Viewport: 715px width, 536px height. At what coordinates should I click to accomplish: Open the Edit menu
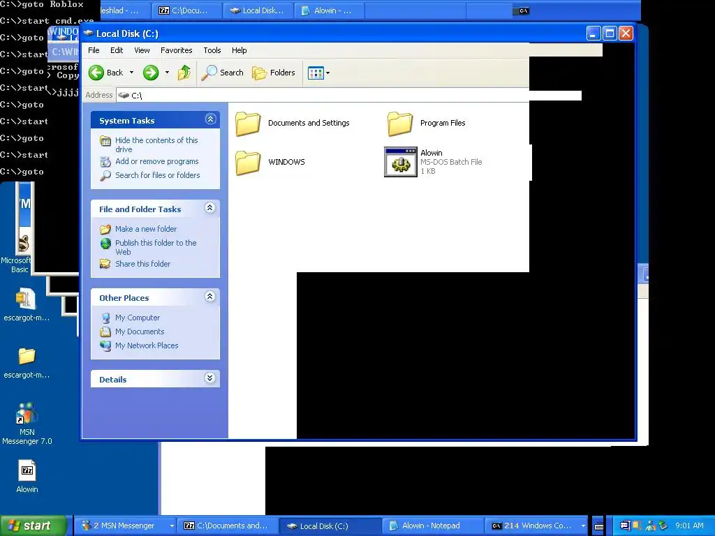coord(117,50)
